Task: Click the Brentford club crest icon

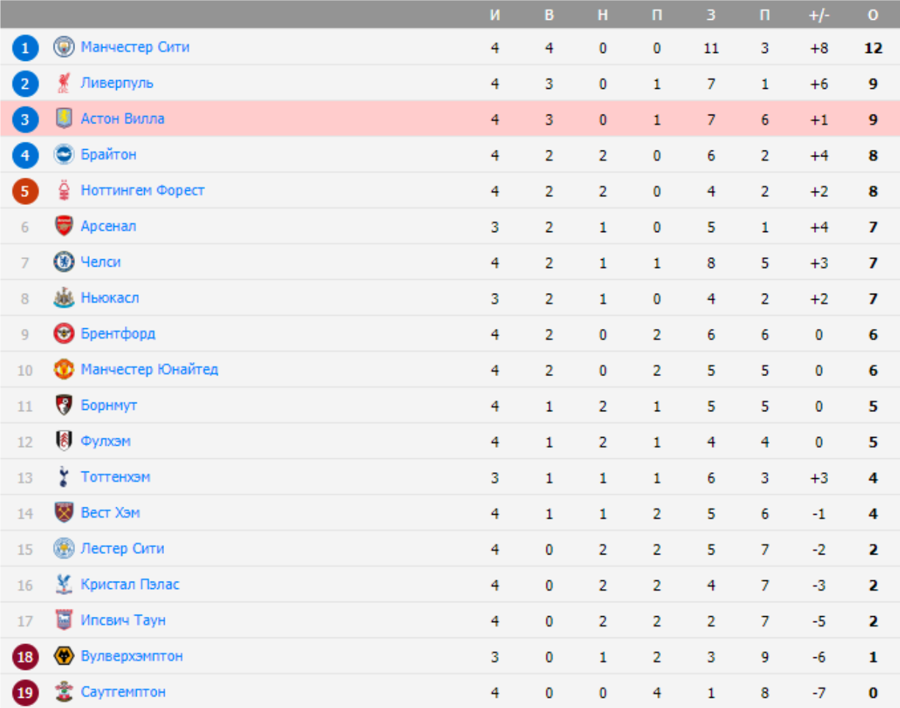Action: [x=64, y=334]
